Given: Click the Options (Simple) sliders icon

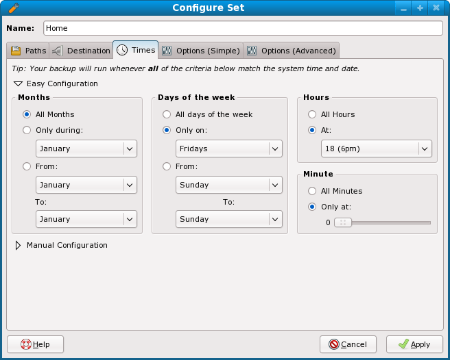Looking at the screenshot, I should click(167, 51).
